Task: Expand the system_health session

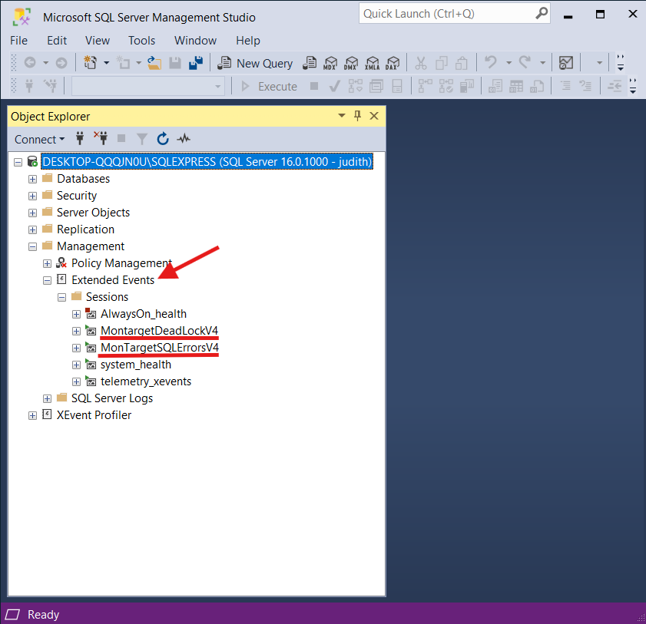Action: [x=76, y=365]
